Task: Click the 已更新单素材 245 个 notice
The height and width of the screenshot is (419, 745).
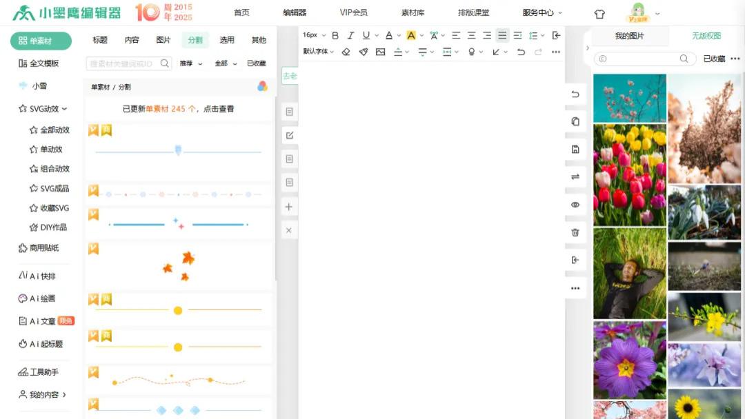Action: coord(178,109)
